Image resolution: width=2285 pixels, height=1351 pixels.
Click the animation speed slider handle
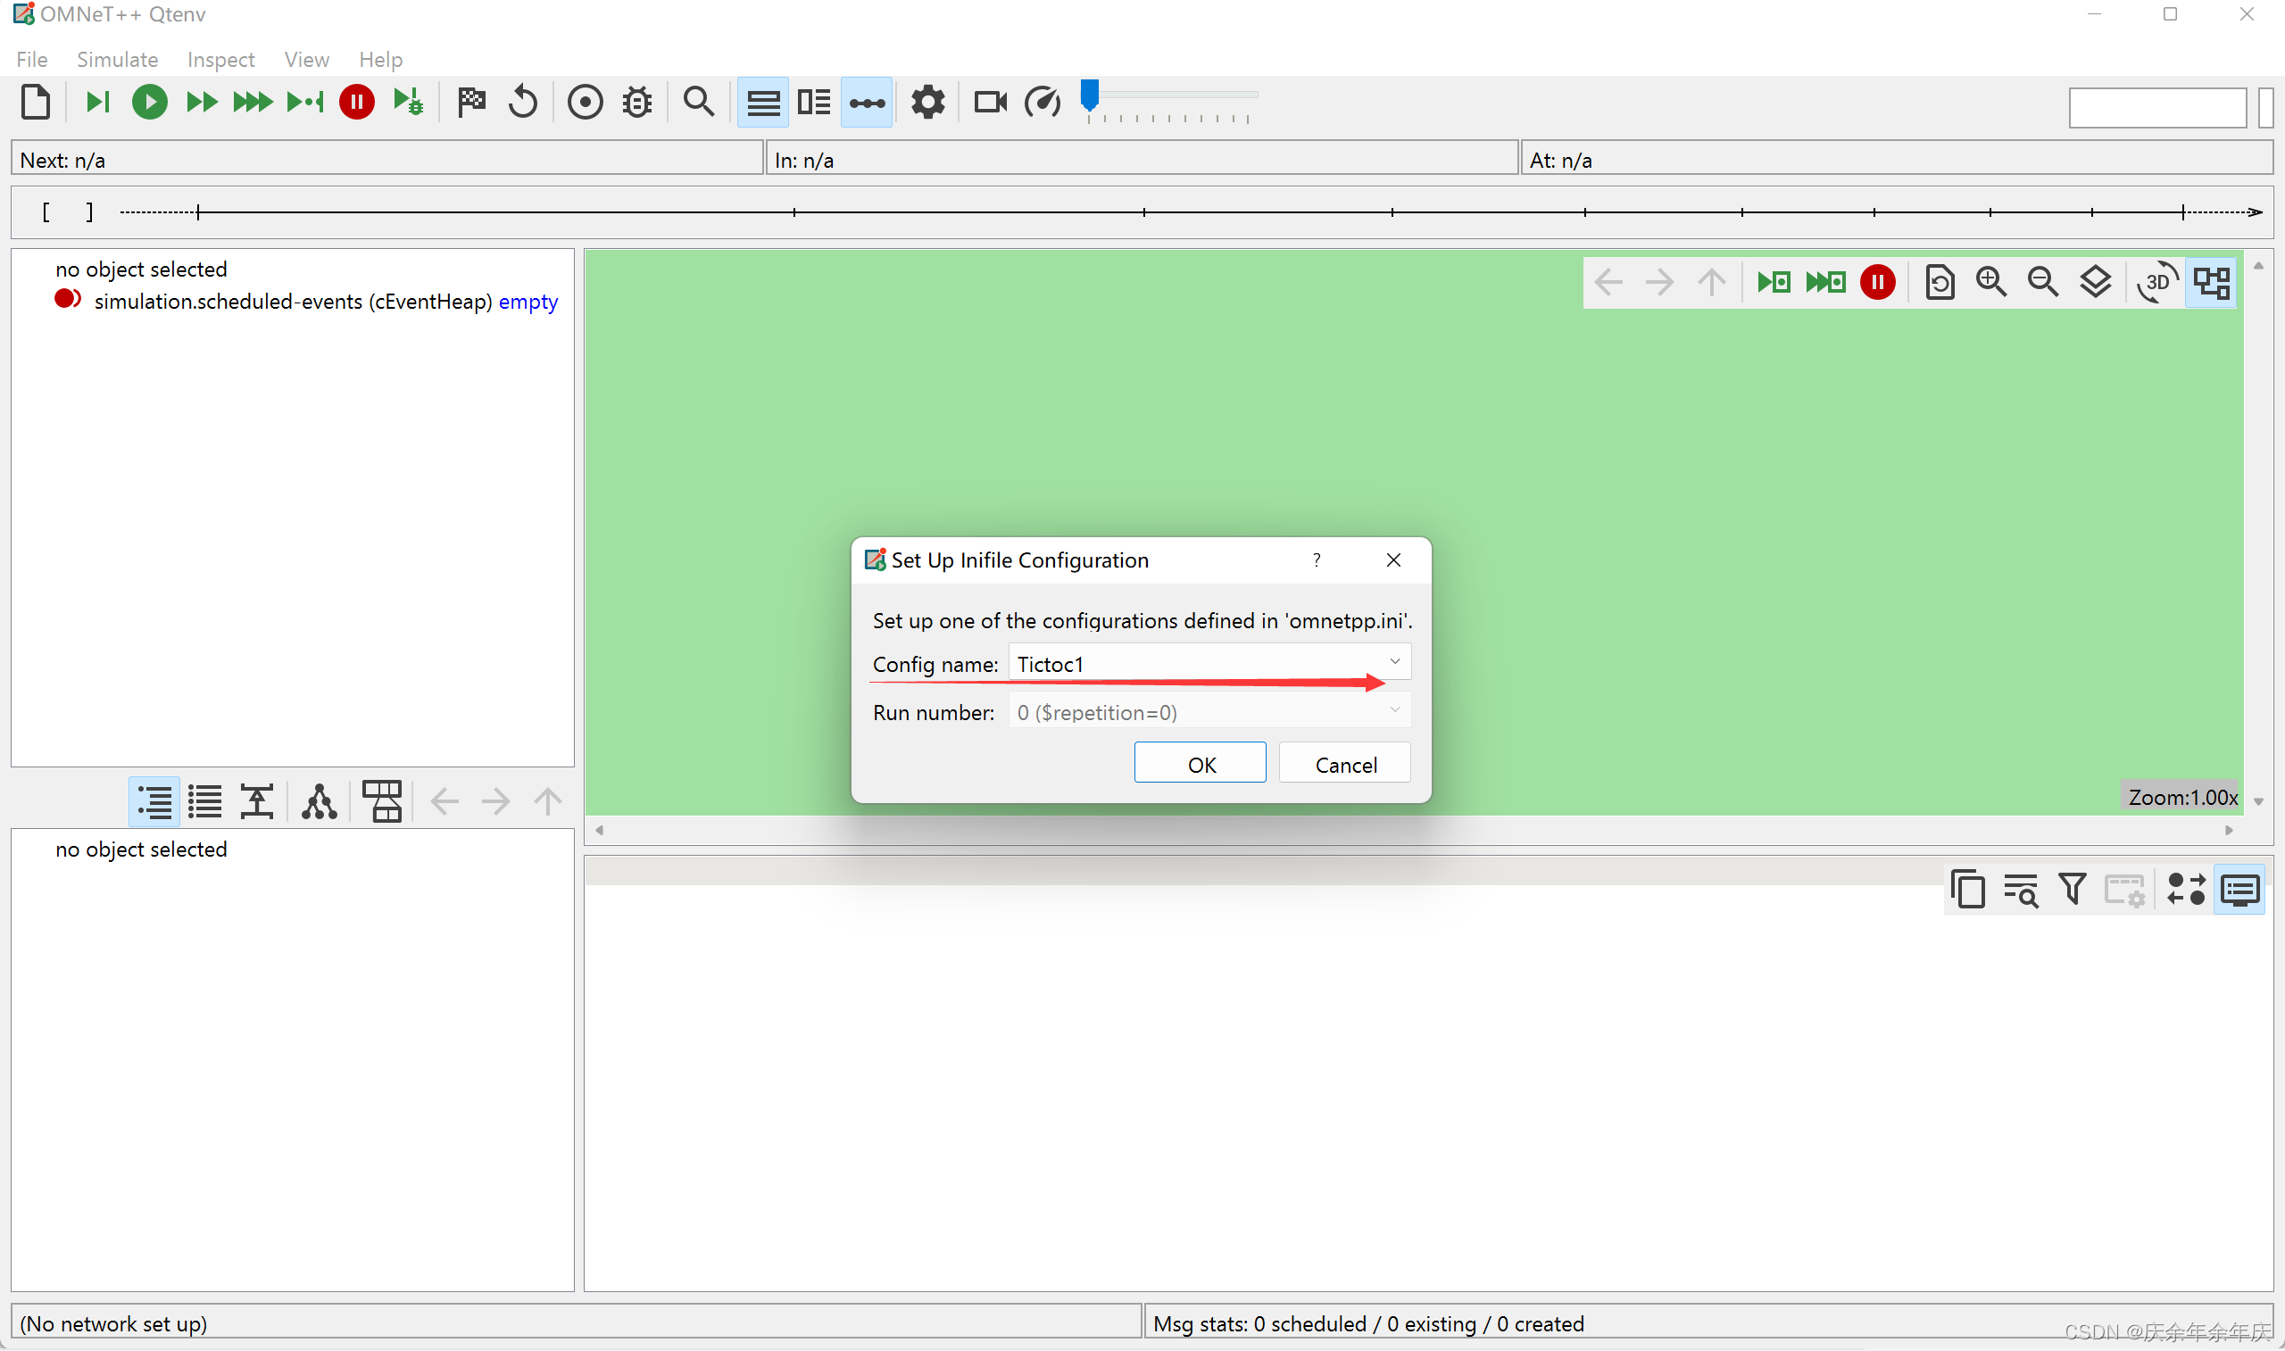(1090, 94)
